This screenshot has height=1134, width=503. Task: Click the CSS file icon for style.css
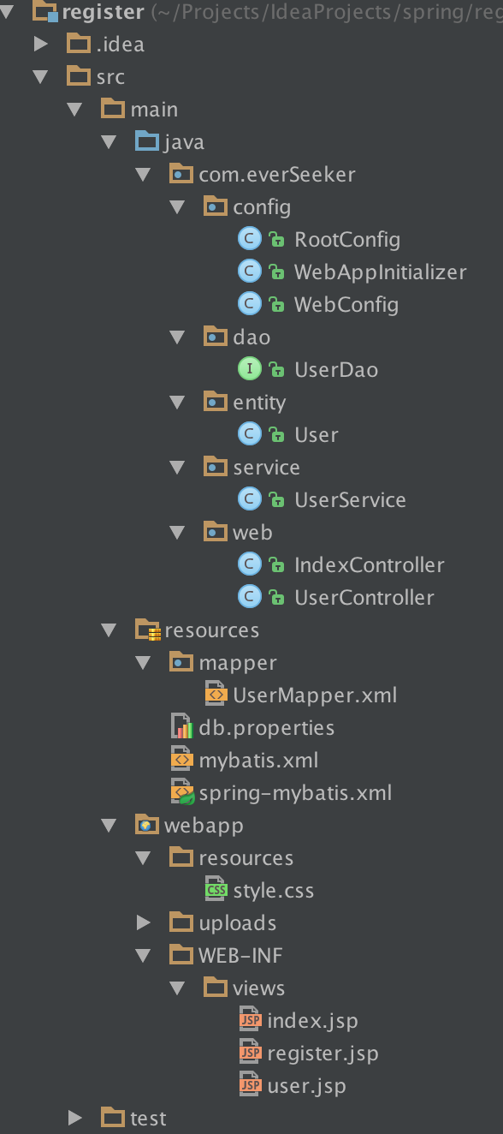tap(216, 890)
